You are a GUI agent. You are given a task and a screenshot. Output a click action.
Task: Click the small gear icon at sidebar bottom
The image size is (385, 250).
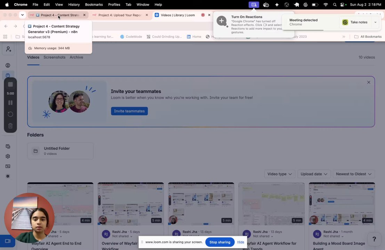[x=8, y=176]
